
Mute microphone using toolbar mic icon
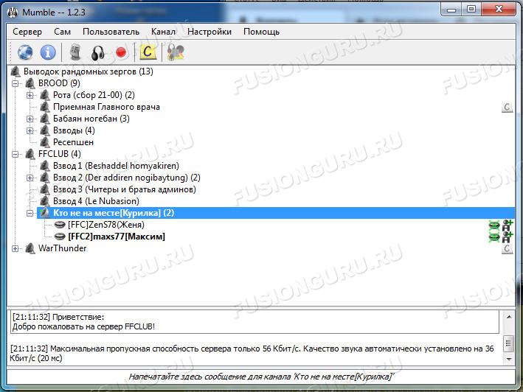(x=75, y=52)
